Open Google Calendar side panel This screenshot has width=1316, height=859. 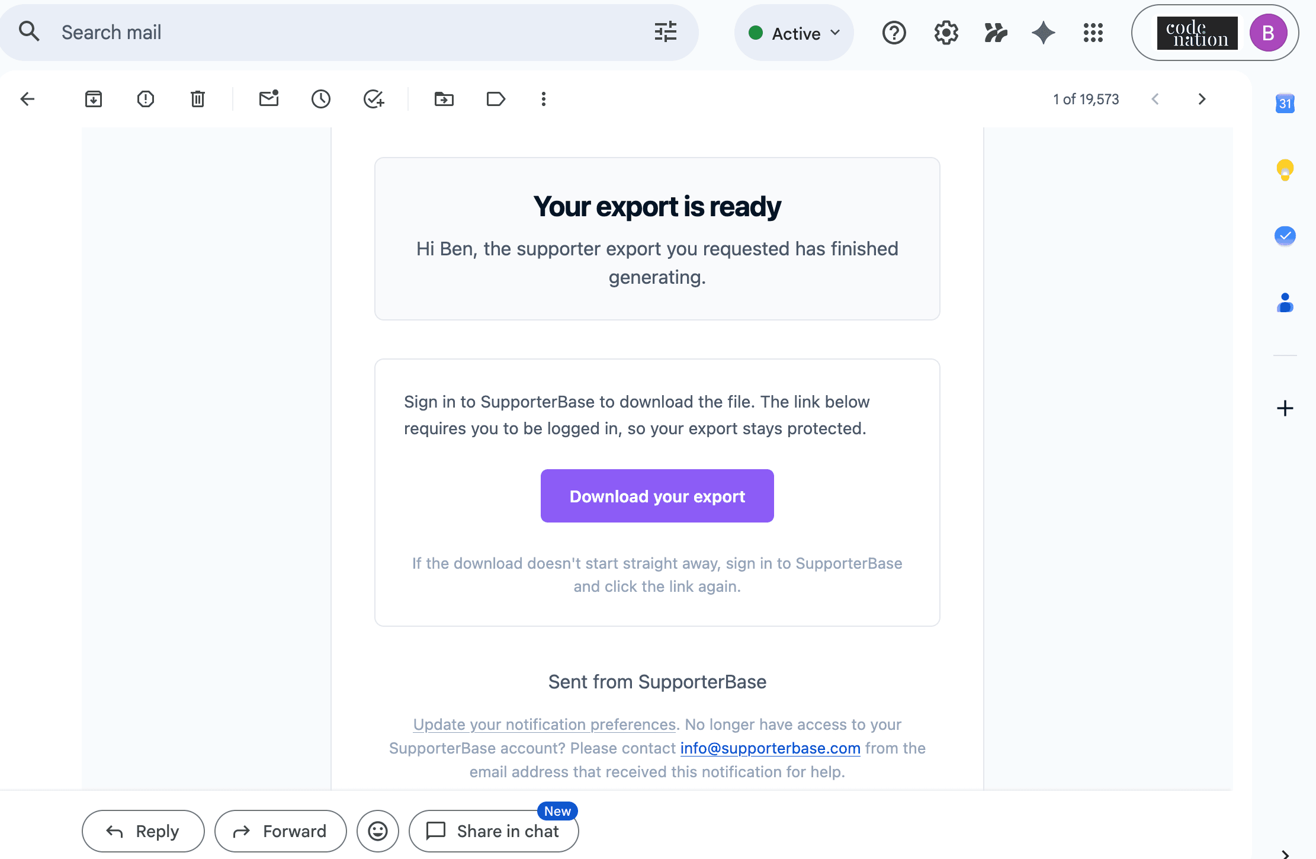[x=1285, y=104]
